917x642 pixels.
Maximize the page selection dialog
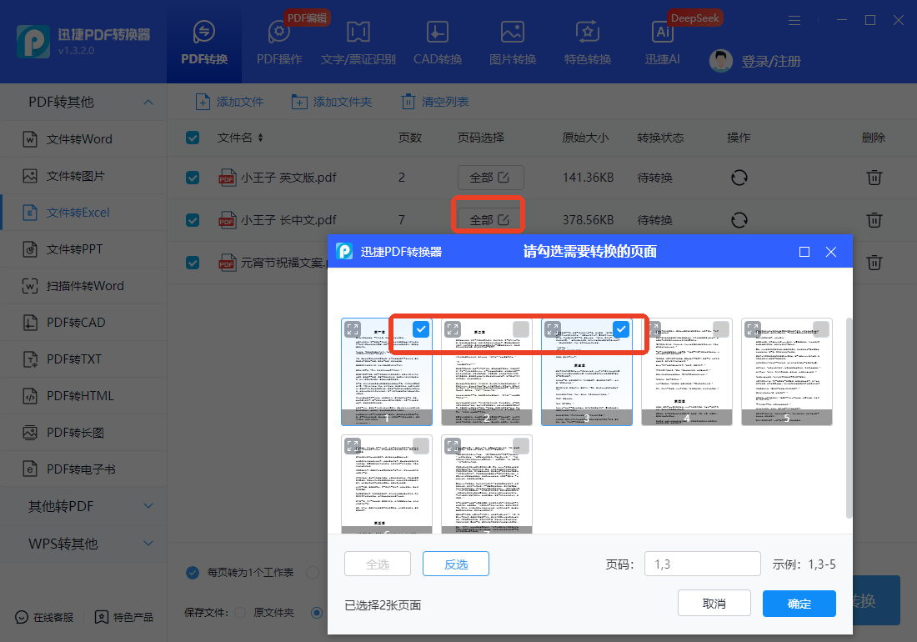click(x=804, y=252)
